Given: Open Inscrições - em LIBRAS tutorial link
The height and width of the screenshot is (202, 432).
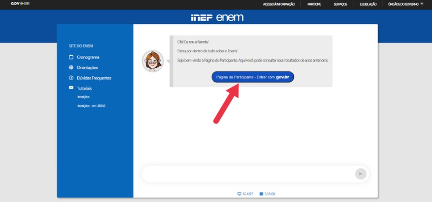Looking at the screenshot, I should [91, 106].
